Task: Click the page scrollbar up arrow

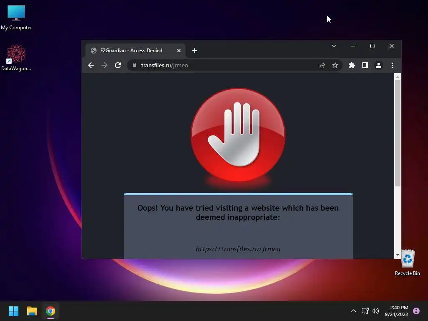Action: pos(398,77)
